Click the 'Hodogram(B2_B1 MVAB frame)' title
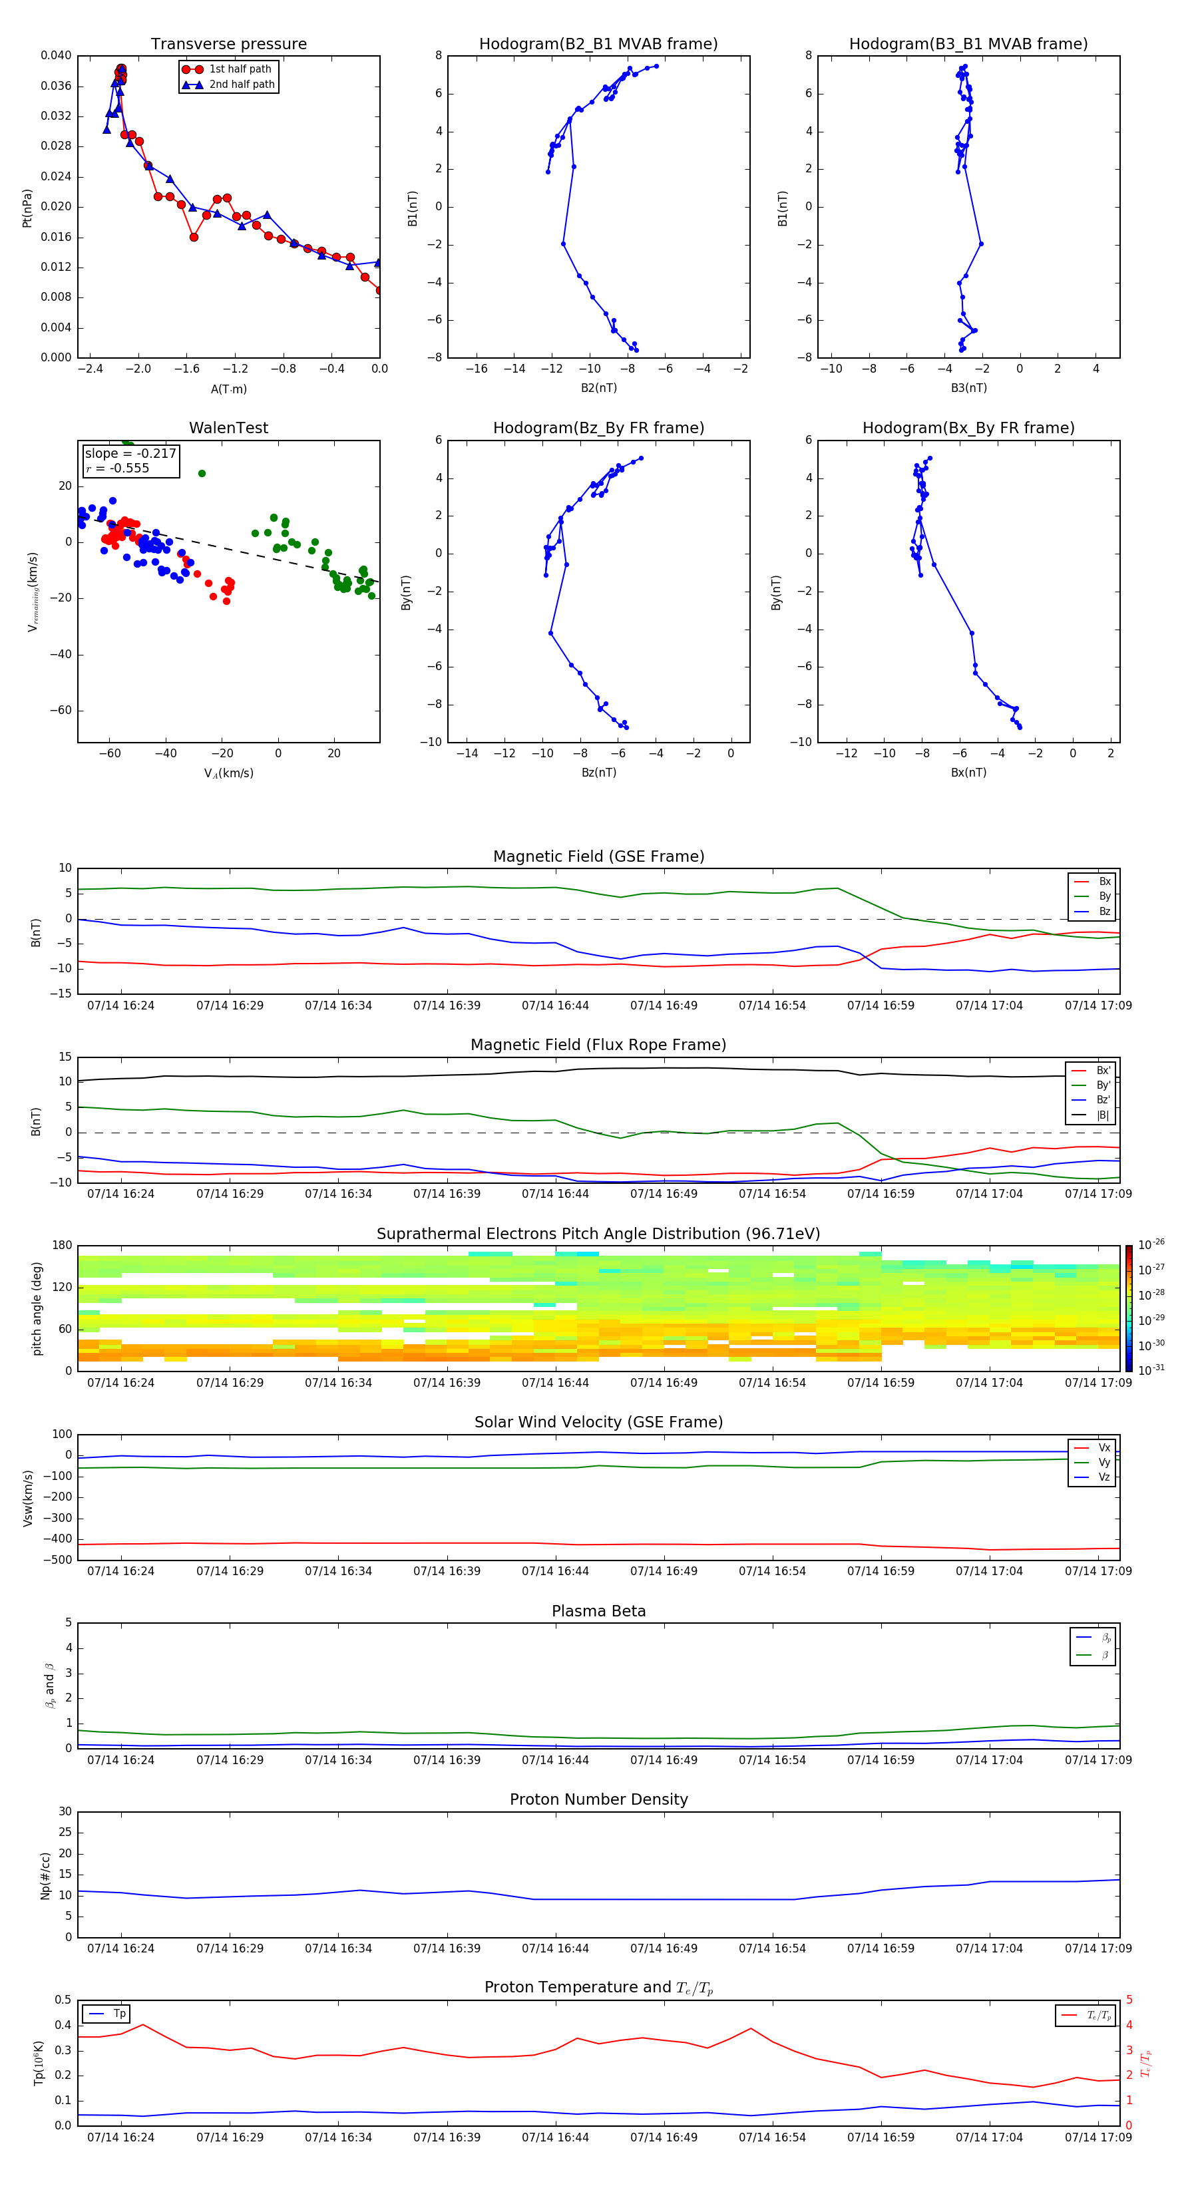Screen dimensions: 1198x2196 (x=598, y=43)
